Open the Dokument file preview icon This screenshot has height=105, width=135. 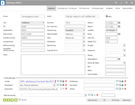pos(61,89)
